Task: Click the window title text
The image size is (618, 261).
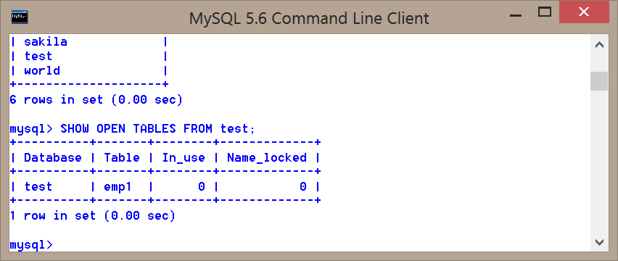Action: (x=308, y=18)
